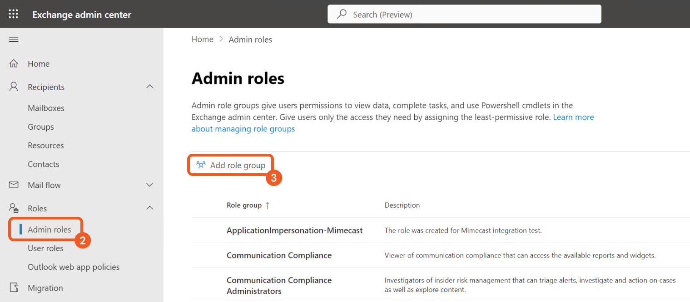
Task: Click the Add role group button
Action: pos(230,165)
